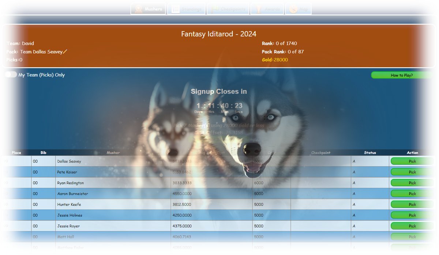Open the How to Play? guide
The width and height of the screenshot is (439, 255).
pos(401,75)
